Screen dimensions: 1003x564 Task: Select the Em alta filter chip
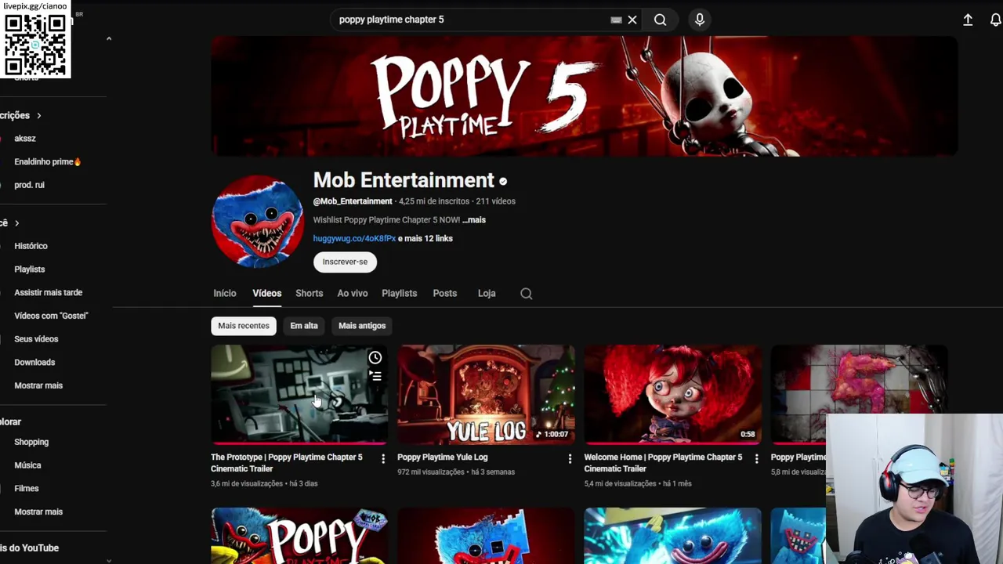point(304,326)
